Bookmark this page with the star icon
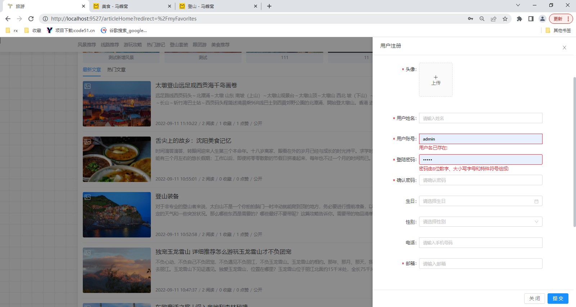Screen dimensions: 576x307 pos(505,19)
